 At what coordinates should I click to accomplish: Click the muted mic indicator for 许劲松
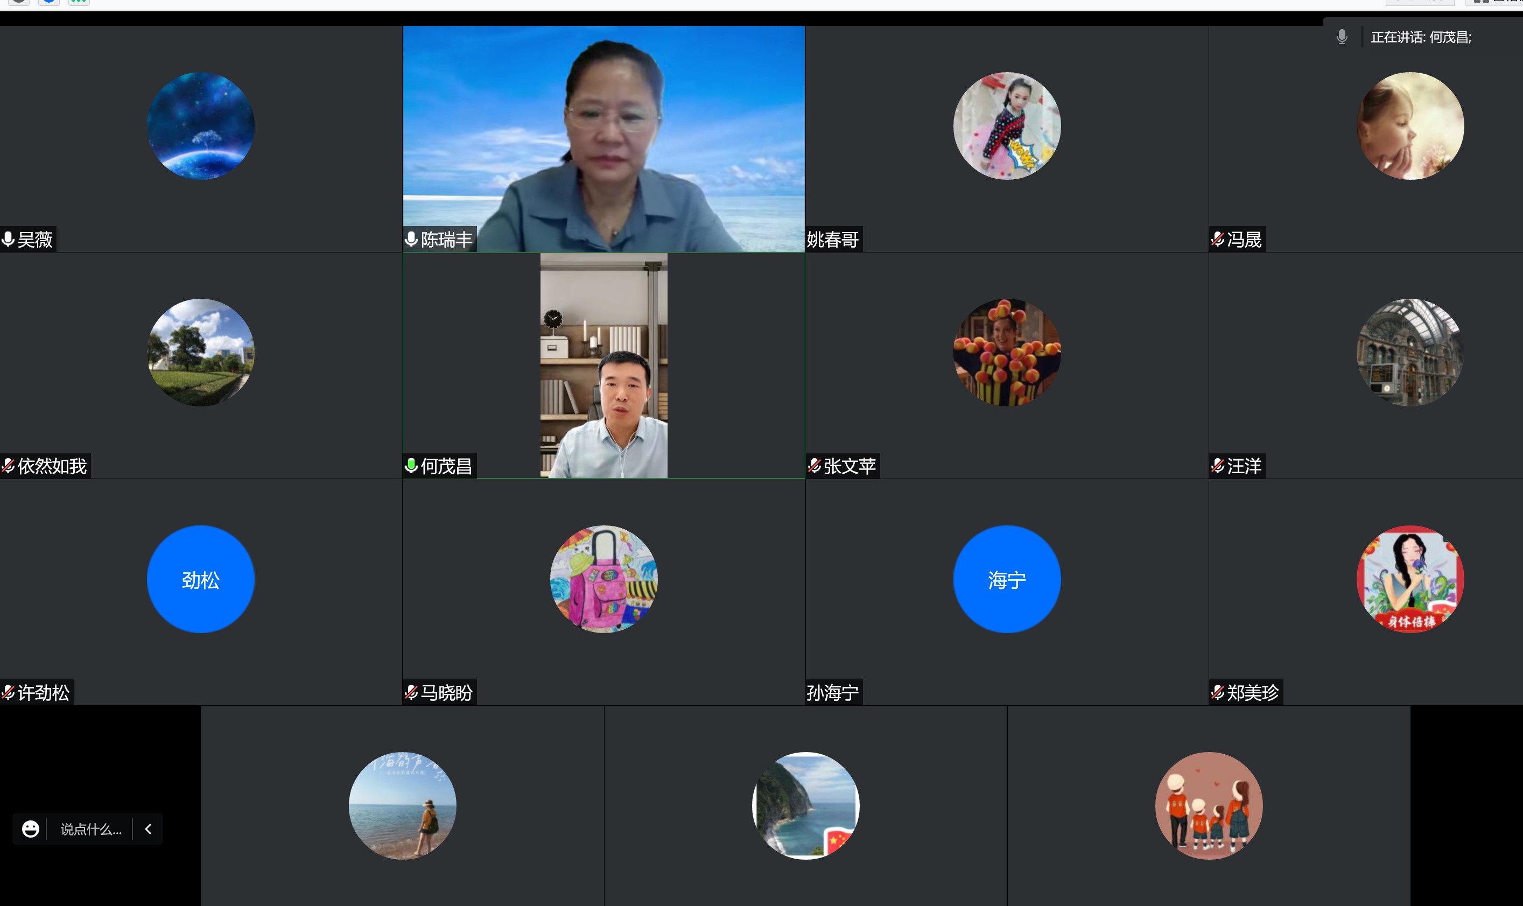(x=9, y=692)
